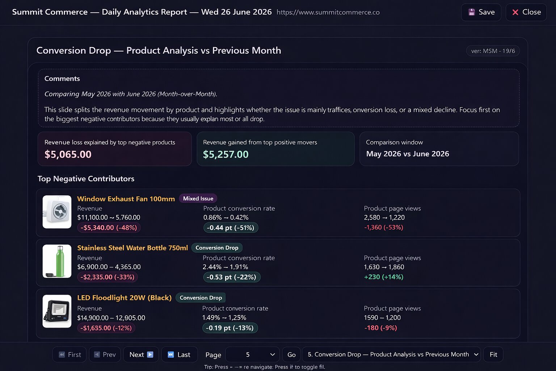
Task: Click the -0.19 pt (-13%) conversion pill
Action: pos(230,328)
